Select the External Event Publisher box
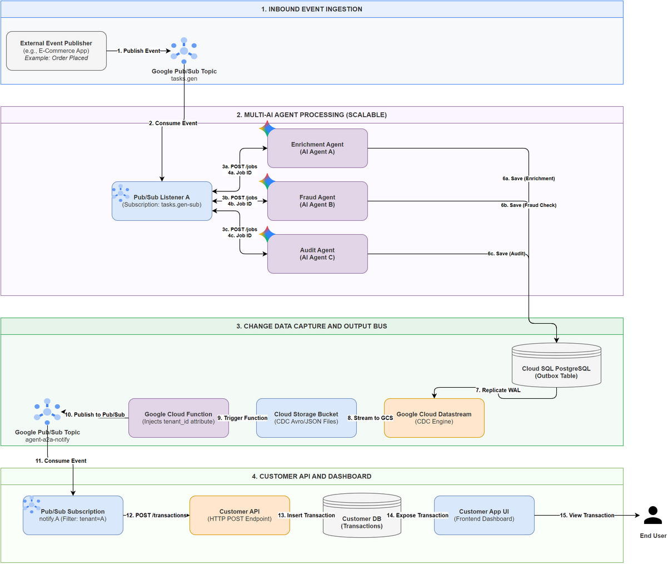The image size is (668, 564). 56,51
